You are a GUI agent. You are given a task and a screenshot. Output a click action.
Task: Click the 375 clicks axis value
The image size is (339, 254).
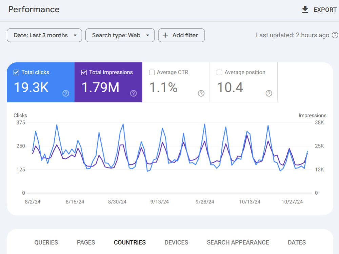coord(21,123)
